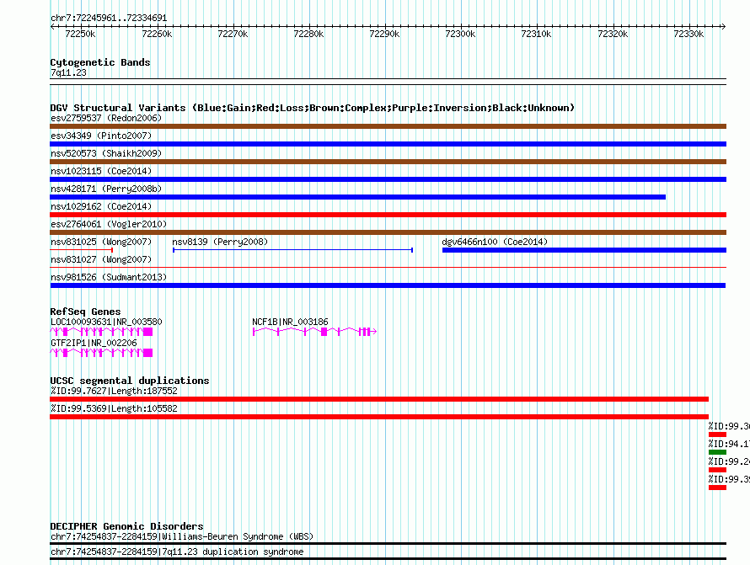Click the nsv1029162 (Coe2014) red loss bar
Viewport: 750px width, 565px height.
coord(388,215)
